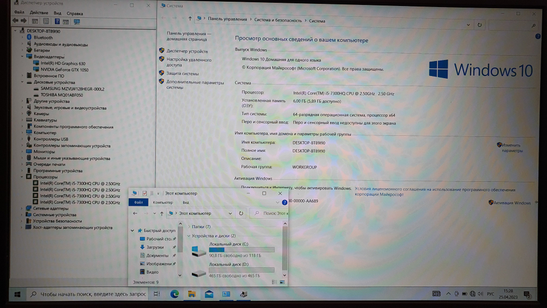Open the Вид ribbon tab in Explorer

click(186, 202)
